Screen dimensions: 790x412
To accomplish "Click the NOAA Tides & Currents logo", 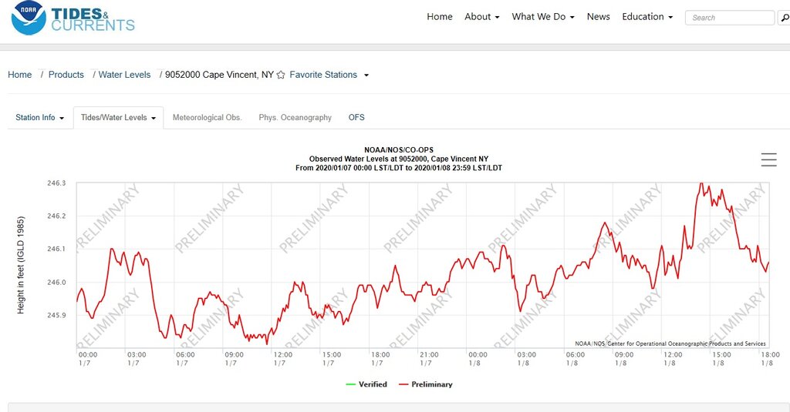I will click(73, 20).
